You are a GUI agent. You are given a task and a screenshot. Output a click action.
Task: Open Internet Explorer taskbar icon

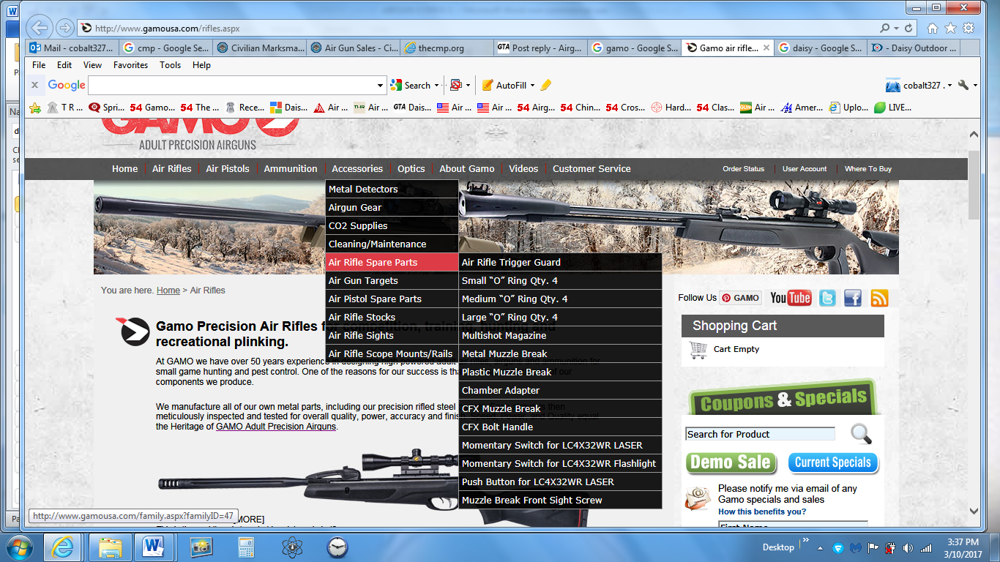[64, 547]
